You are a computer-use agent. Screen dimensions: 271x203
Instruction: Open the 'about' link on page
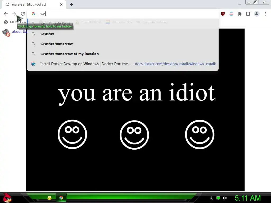(17, 31)
